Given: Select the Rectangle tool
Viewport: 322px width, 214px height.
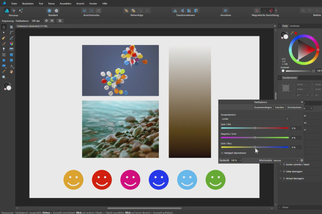Looking at the screenshot, I should pyautogui.click(x=11, y=55).
